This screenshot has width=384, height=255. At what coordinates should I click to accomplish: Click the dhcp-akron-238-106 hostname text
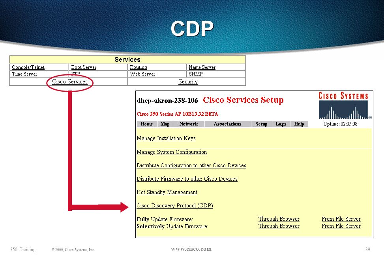pos(167,100)
